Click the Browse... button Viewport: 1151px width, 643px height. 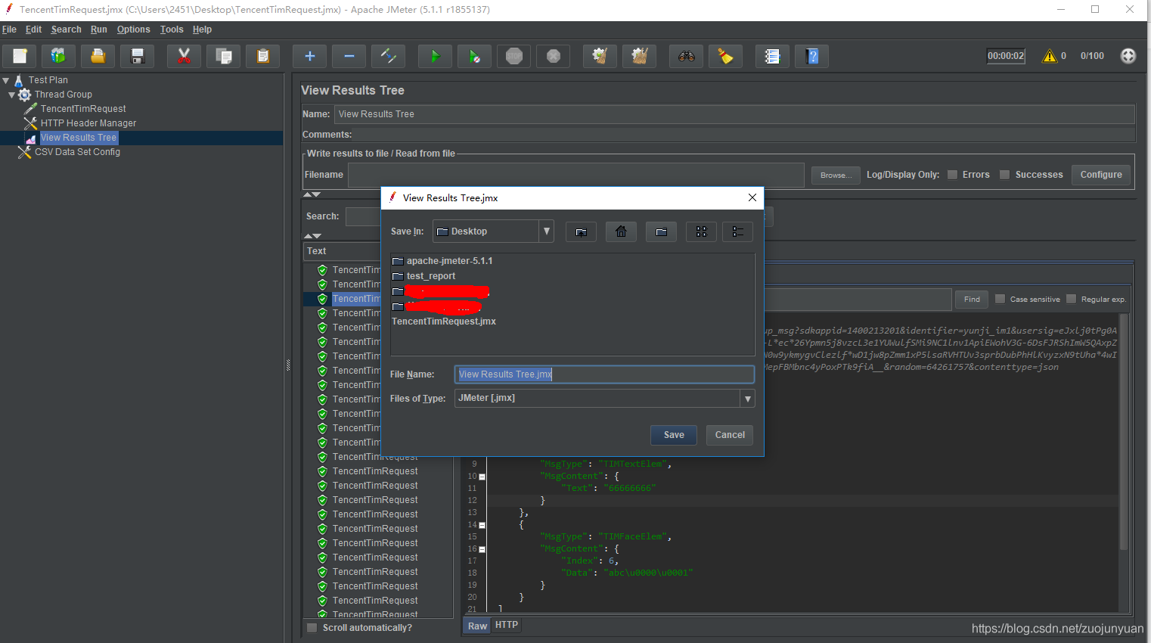point(836,175)
